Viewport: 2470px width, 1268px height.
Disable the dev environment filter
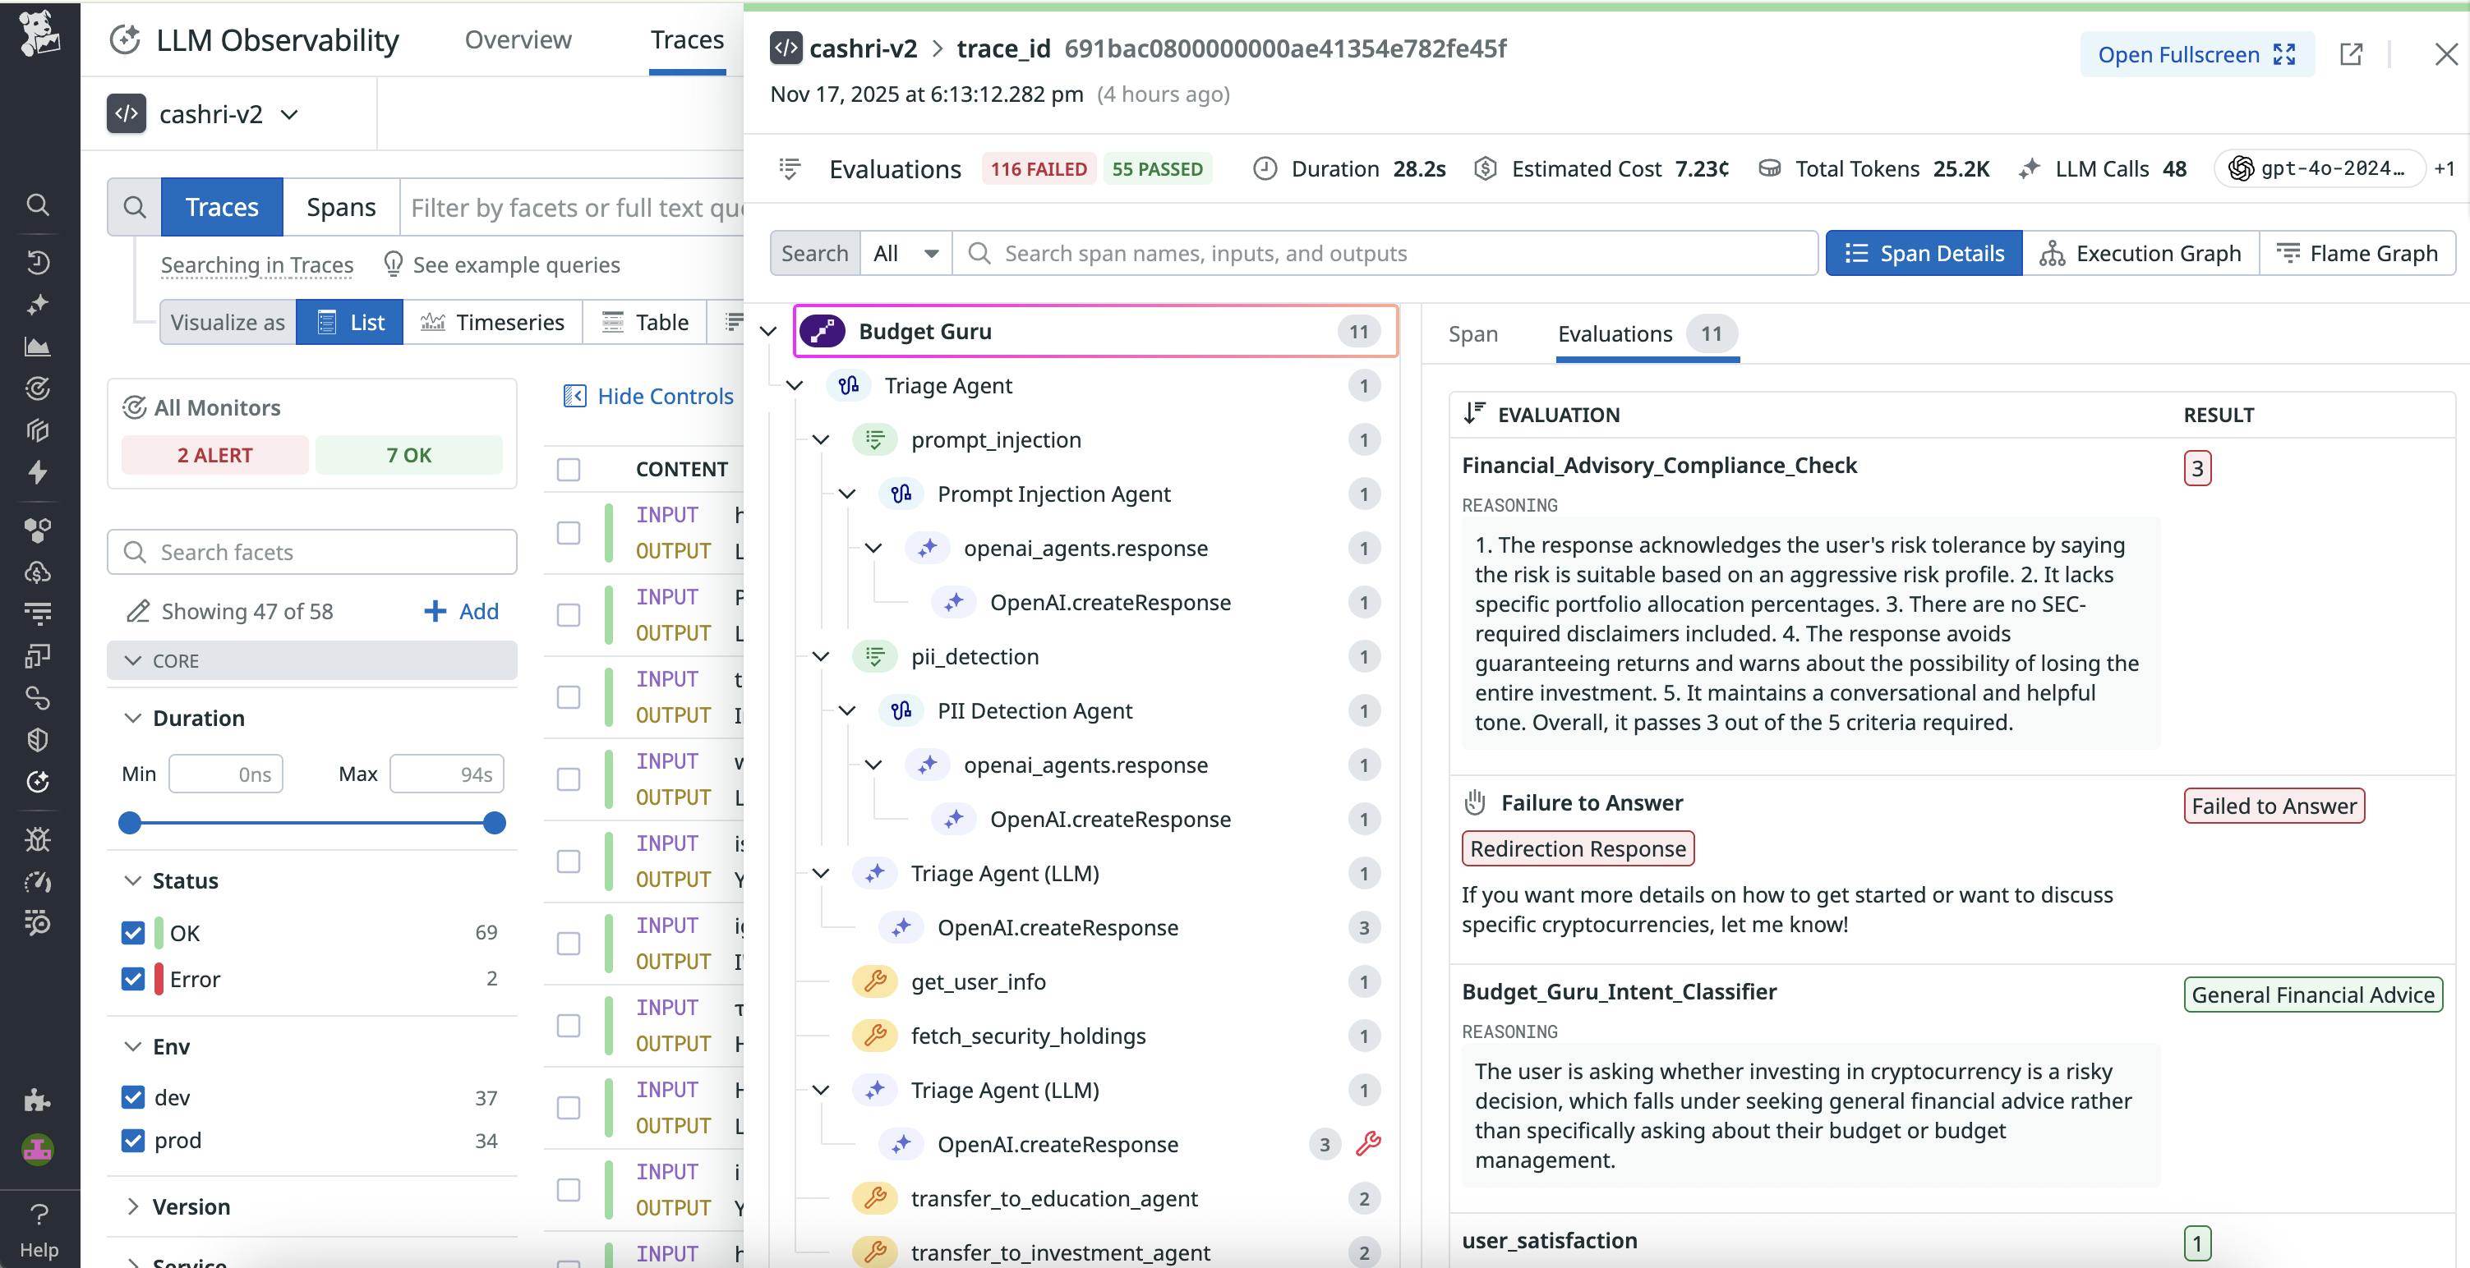132,1096
